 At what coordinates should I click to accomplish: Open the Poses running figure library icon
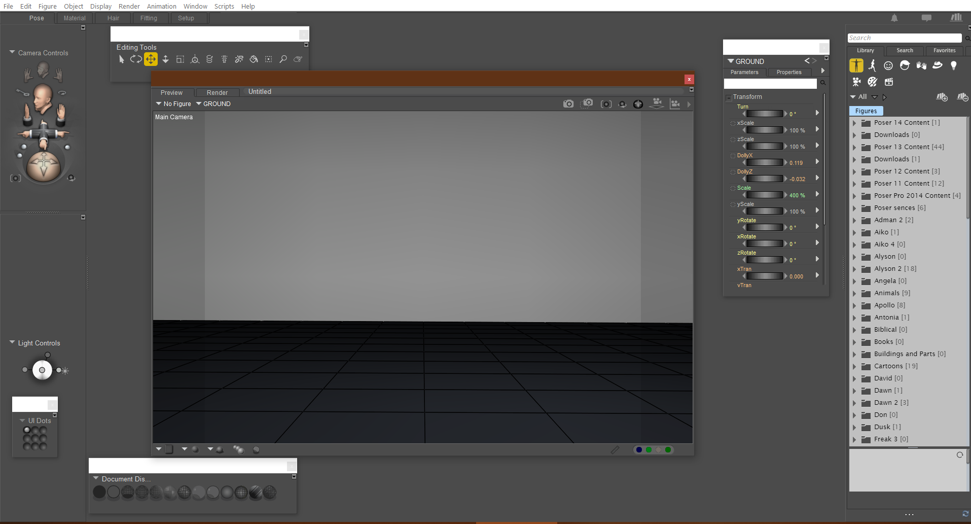point(872,65)
